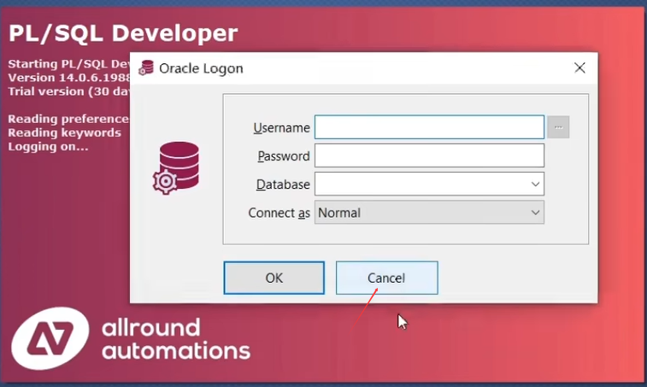
Task: Click the Allround Automations logo
Action: 50,338
